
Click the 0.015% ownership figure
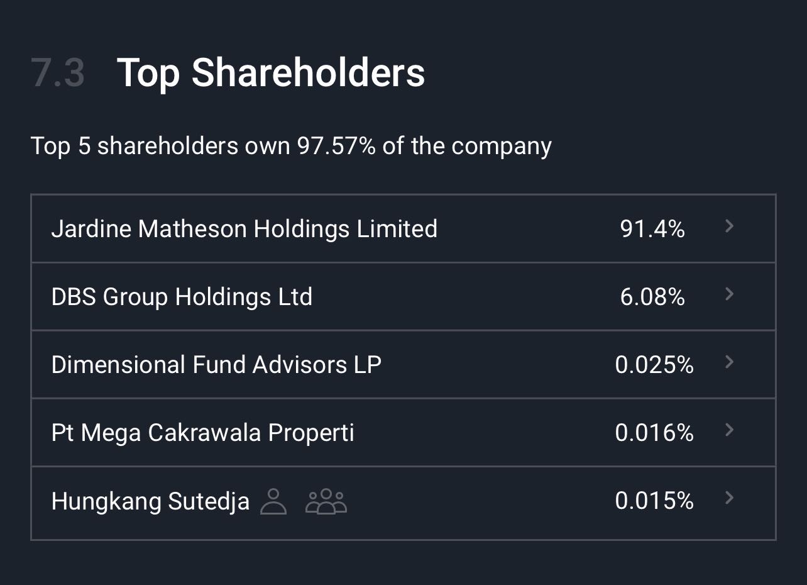654,501
